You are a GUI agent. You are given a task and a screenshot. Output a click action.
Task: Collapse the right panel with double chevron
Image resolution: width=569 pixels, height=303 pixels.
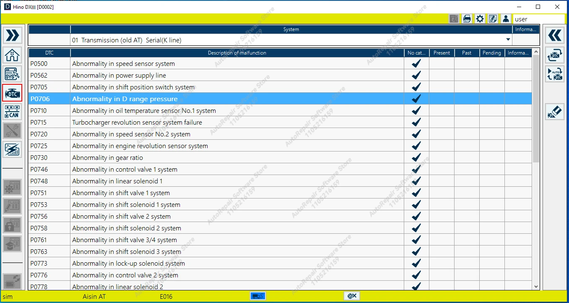tap(554, 35)
